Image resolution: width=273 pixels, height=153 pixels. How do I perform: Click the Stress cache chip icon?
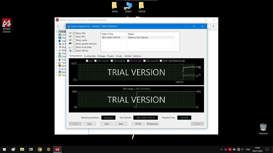70,40
